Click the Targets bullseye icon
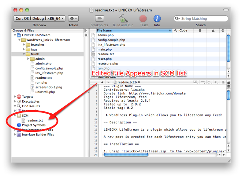 click(x=19, y=97)
